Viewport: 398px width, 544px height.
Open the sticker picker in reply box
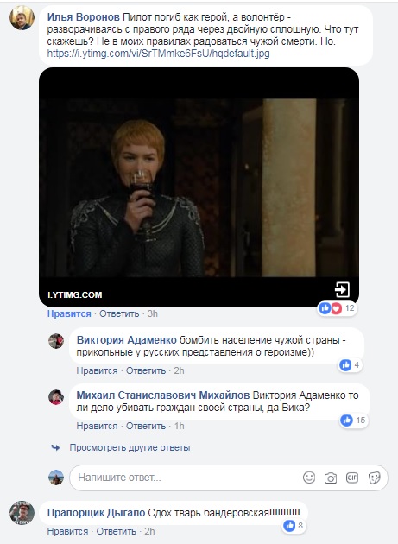point(374,478)
